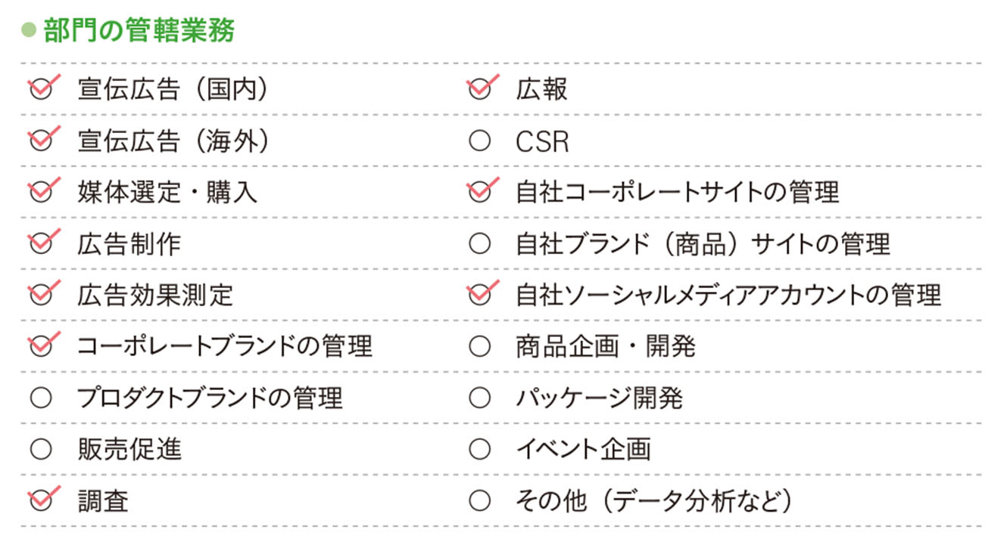Uncheck the 宣伝広告（国内） checkbox

point(41,90)
